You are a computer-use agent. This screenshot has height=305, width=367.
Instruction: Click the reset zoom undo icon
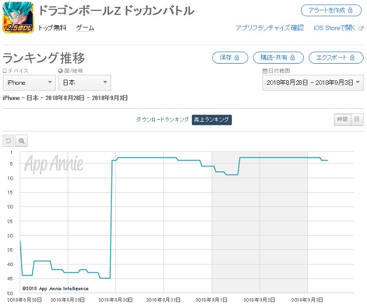click(8, 141)
